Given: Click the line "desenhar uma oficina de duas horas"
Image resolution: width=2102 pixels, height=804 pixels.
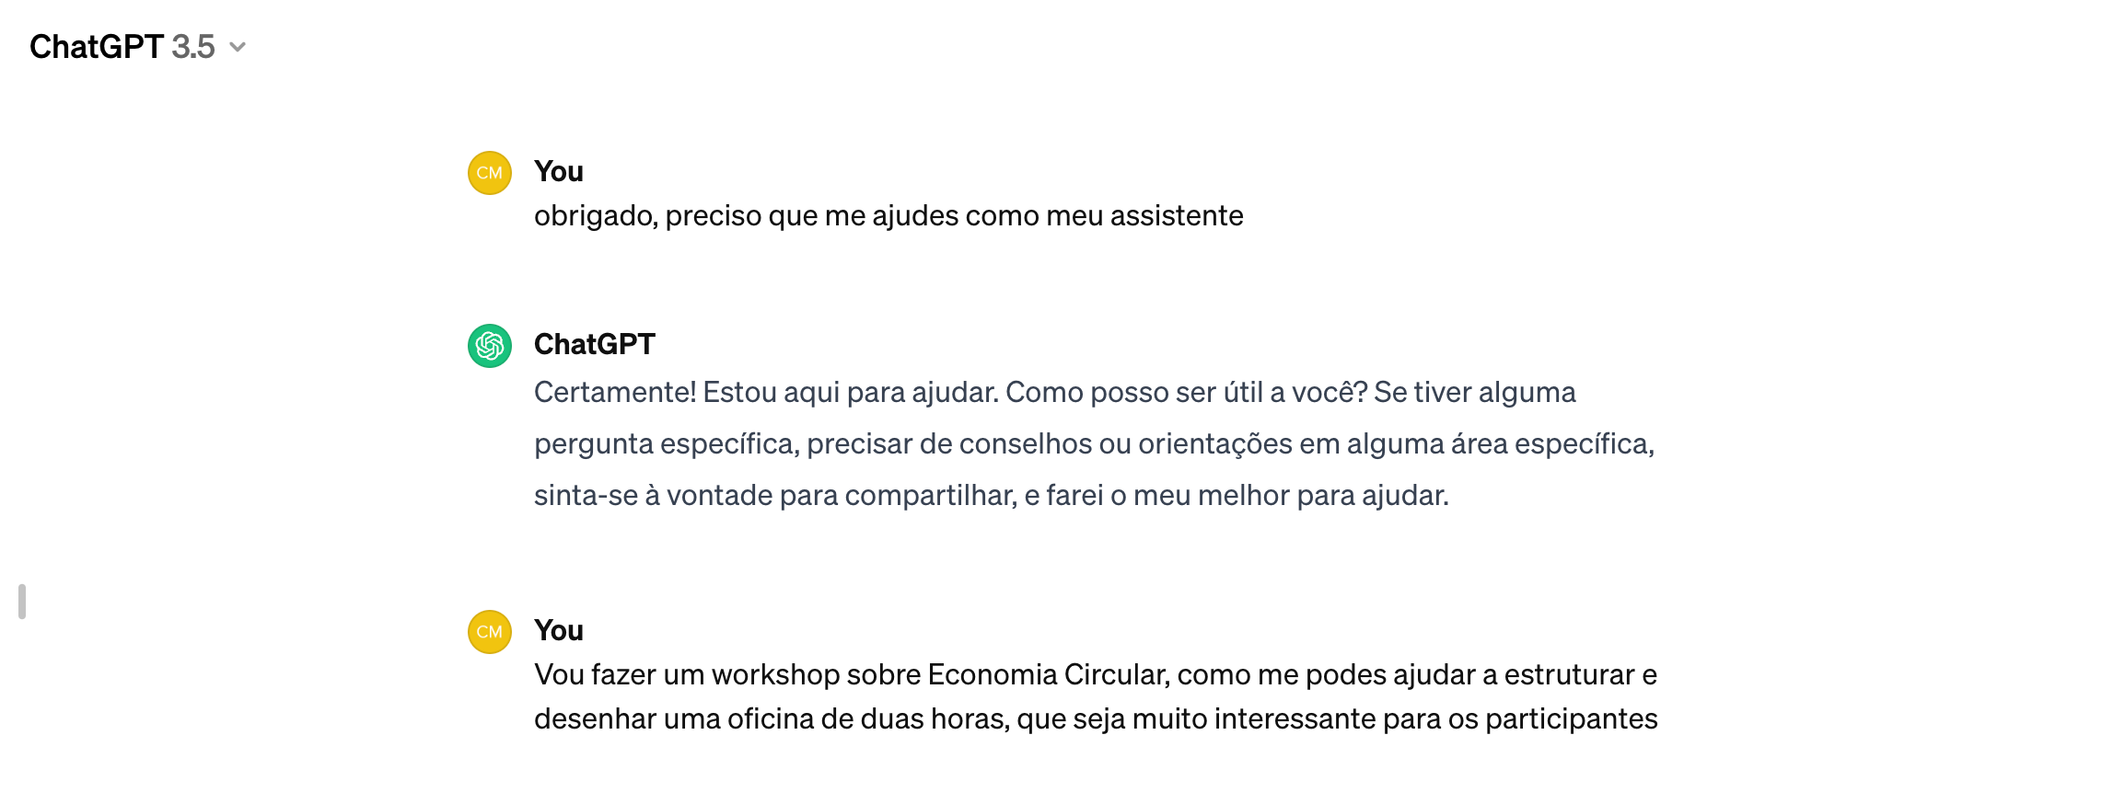Looking at the screenshot, I should click(x=1096, y=719).
